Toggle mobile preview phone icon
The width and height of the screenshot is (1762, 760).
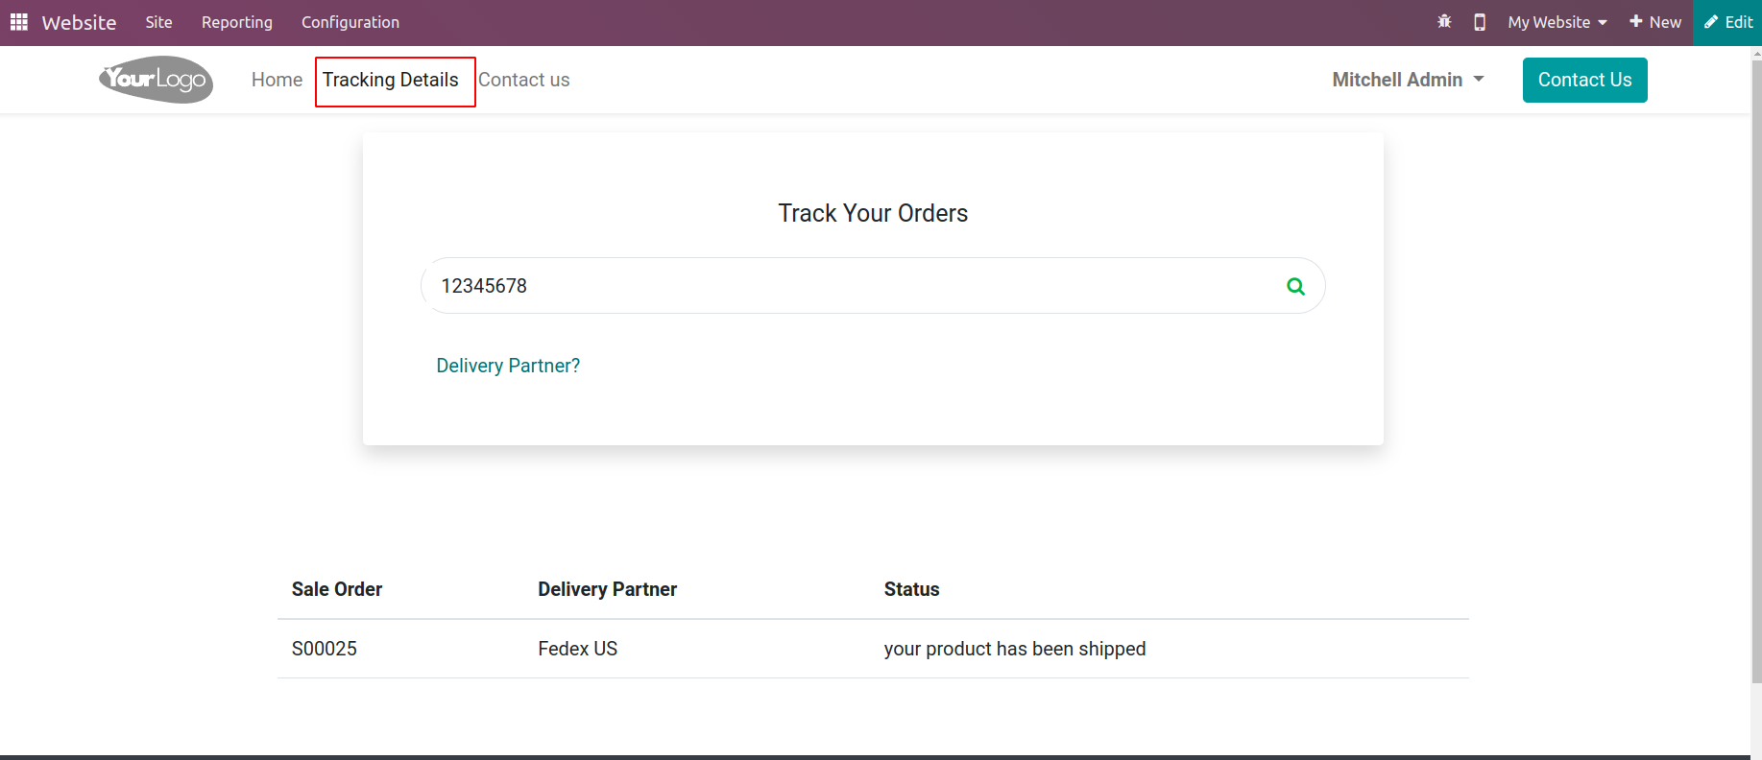tap(1480, 22)
